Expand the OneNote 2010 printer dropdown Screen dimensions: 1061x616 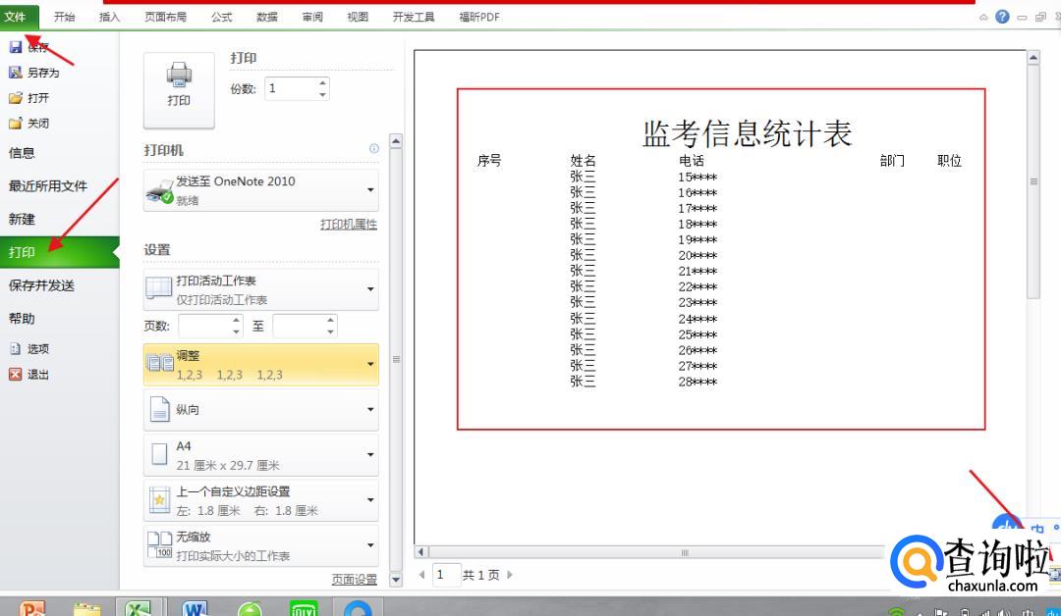(370, 189)
